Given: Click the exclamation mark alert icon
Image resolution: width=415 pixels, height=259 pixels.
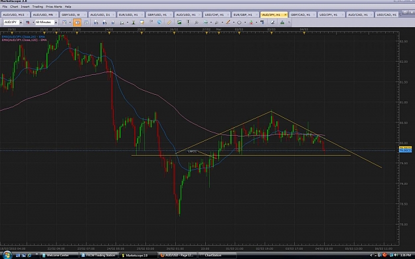Looking at the screenshot, I should click(x=188, y=22).
